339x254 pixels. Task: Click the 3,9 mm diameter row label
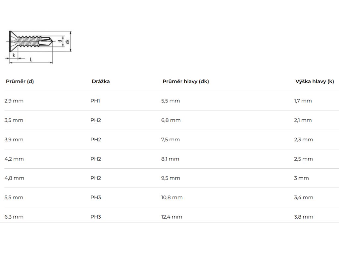coord(14,140)
